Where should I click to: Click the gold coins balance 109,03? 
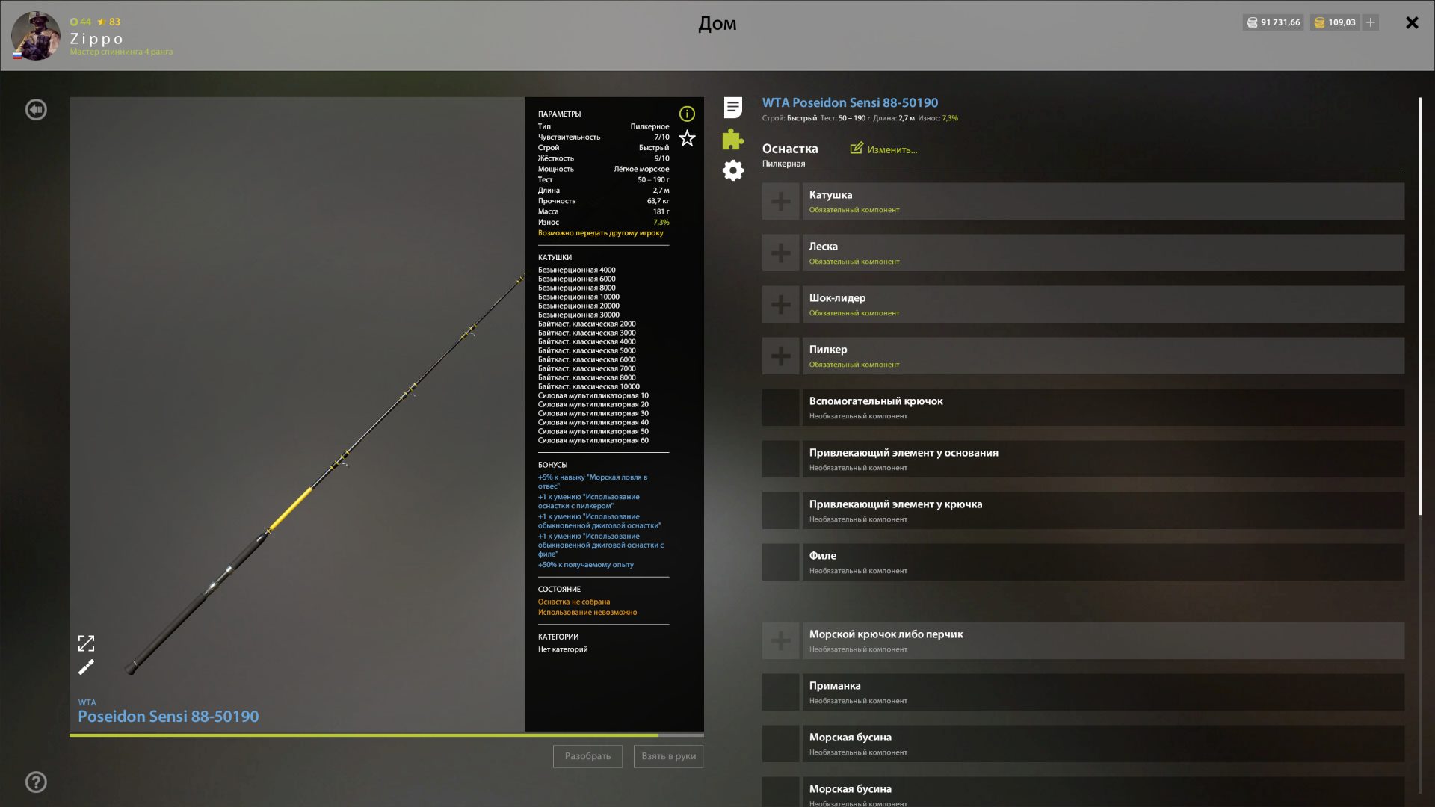[x=1335, y=22]
